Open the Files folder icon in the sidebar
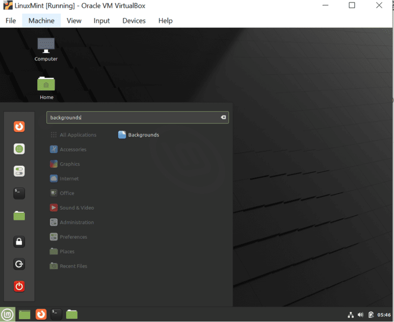 [x=18, y=215]
